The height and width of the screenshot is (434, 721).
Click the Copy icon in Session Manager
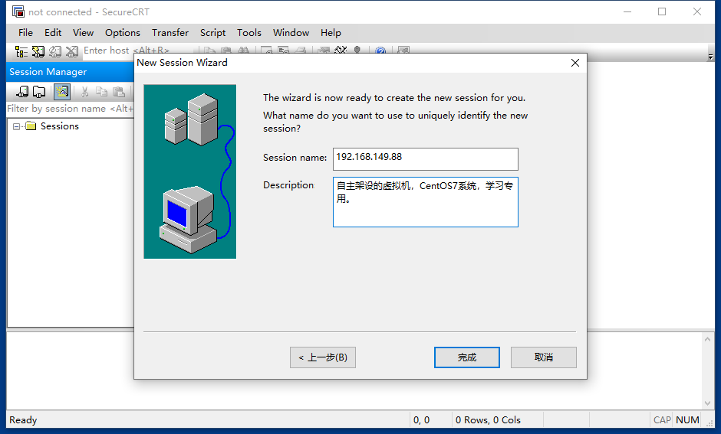(101, 92)
